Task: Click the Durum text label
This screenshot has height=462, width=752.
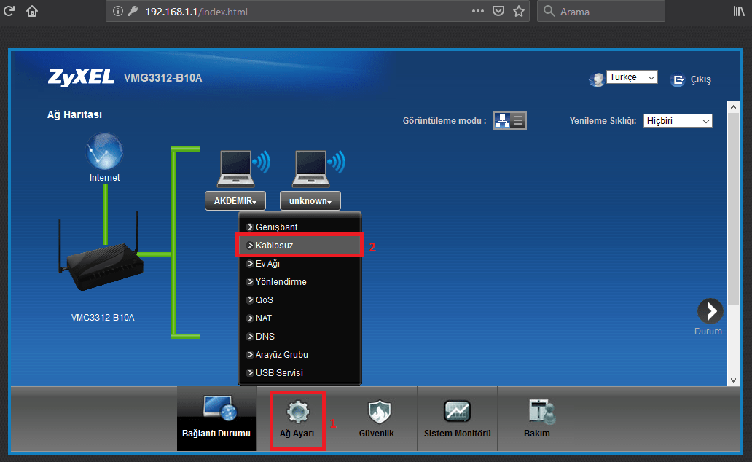Action: (708, 331)
